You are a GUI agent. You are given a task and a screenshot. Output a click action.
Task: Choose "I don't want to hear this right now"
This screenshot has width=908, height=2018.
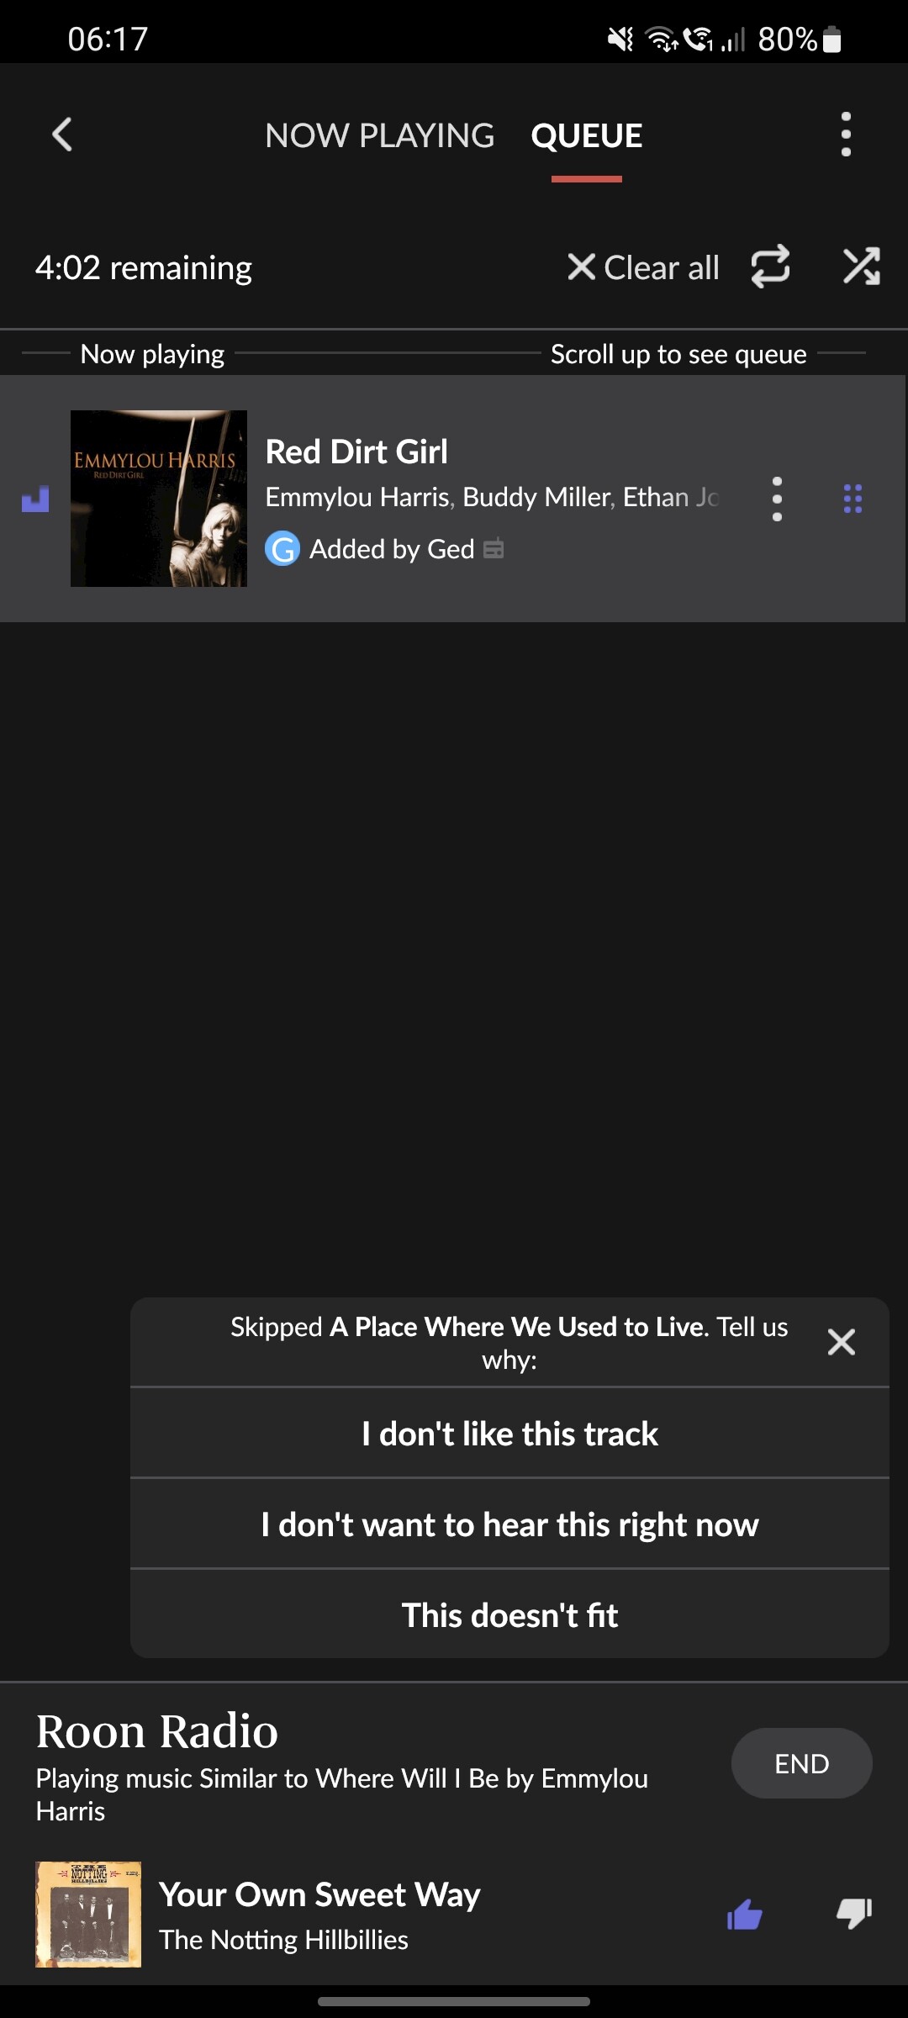[509, 1524]
